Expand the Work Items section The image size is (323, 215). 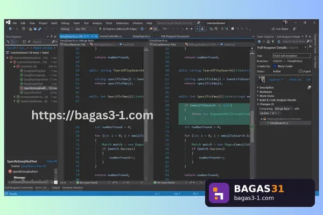click(258, 96)
